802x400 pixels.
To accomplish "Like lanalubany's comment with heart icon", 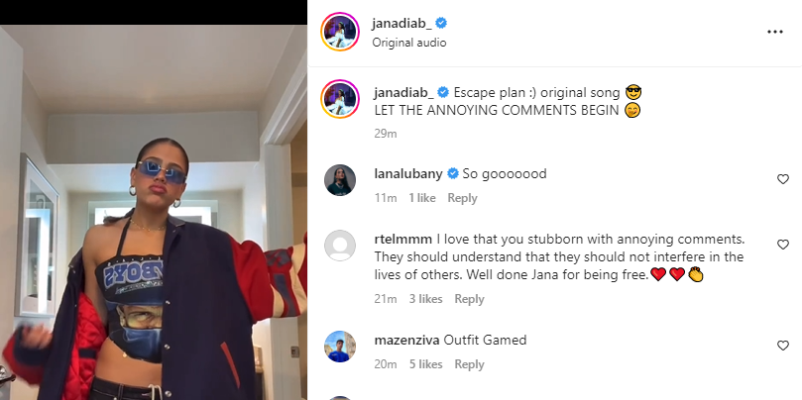I will [x=782, y=179].
